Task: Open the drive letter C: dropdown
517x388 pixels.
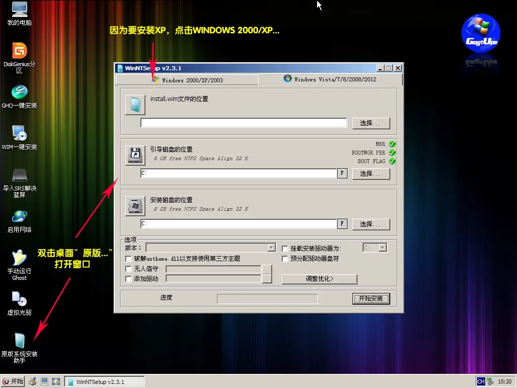Action: click(382, 248)
